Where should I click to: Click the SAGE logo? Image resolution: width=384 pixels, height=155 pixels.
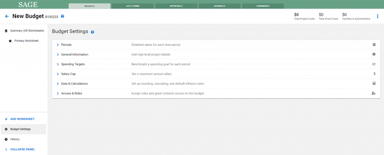pyautogui.click(x=28, y=4)
